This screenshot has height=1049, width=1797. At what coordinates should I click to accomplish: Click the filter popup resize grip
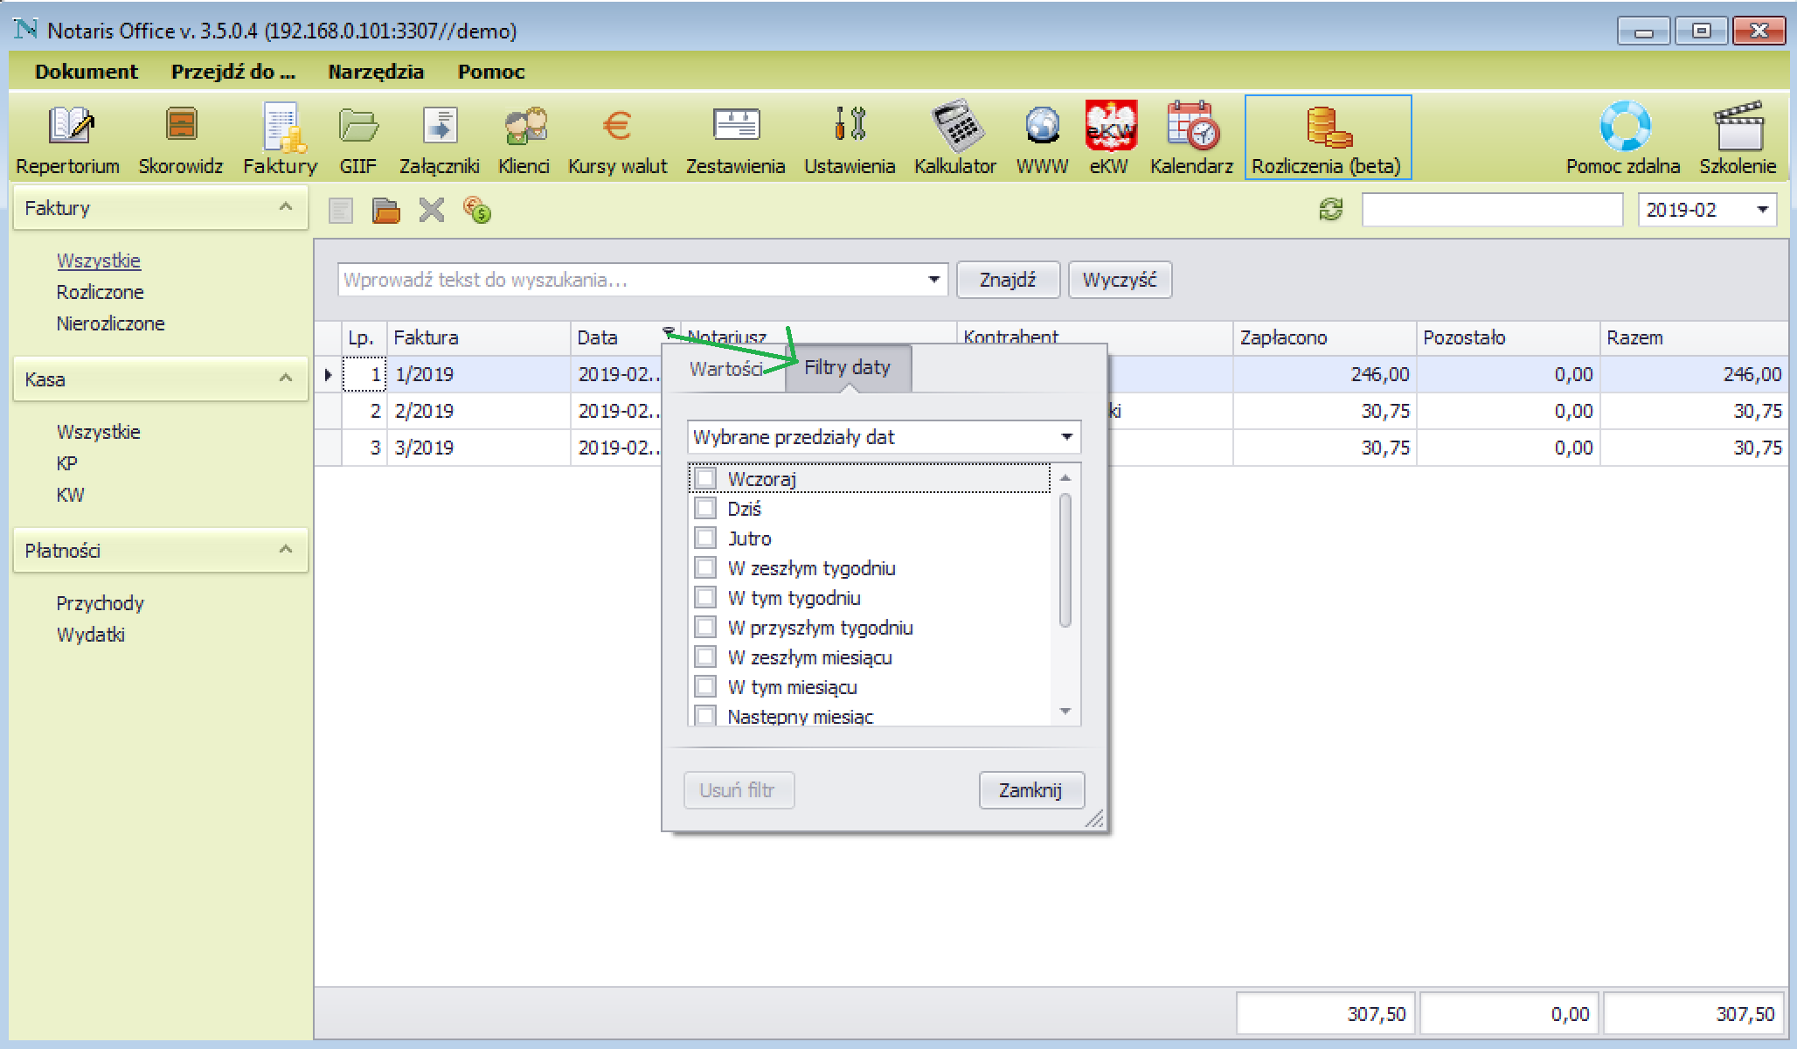(1093, 817)
